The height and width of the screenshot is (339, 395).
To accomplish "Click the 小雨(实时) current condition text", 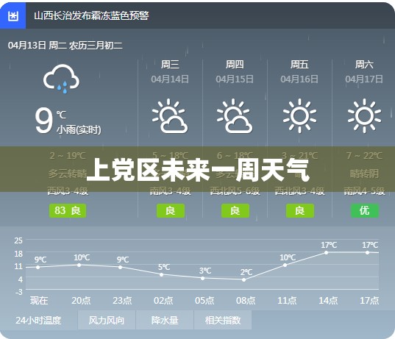I will (x=79, y=130).
